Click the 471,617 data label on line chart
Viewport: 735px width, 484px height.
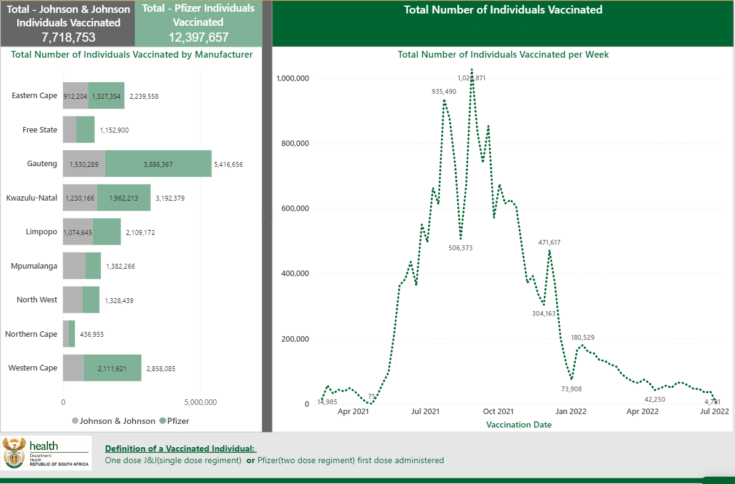tap(549, 242)
